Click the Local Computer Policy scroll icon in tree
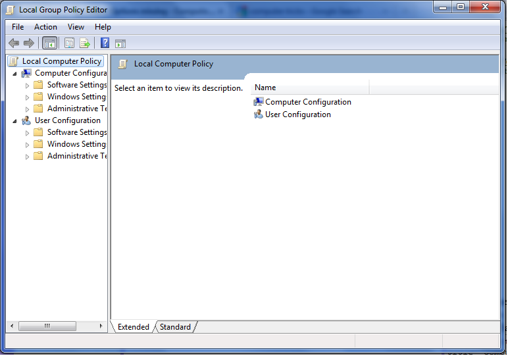The height and width of the screenshot is (356, 508). tap(14, 61)
